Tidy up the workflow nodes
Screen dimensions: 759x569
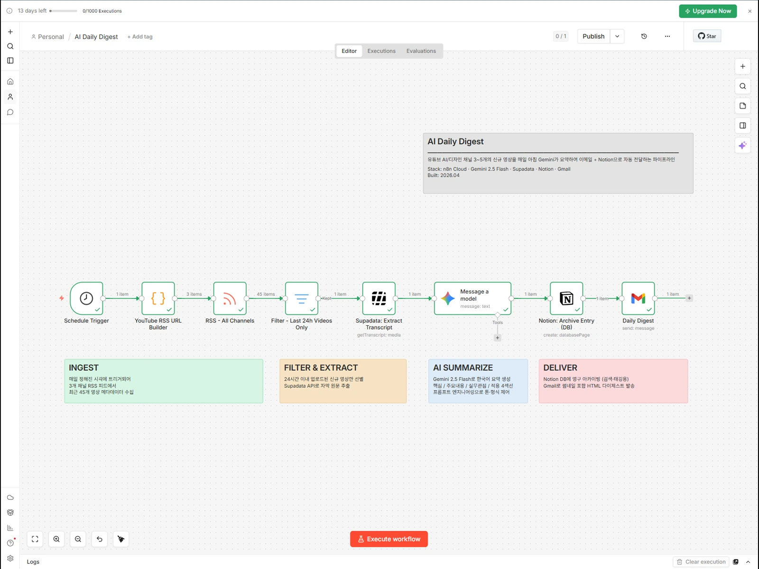coord(121,539)
